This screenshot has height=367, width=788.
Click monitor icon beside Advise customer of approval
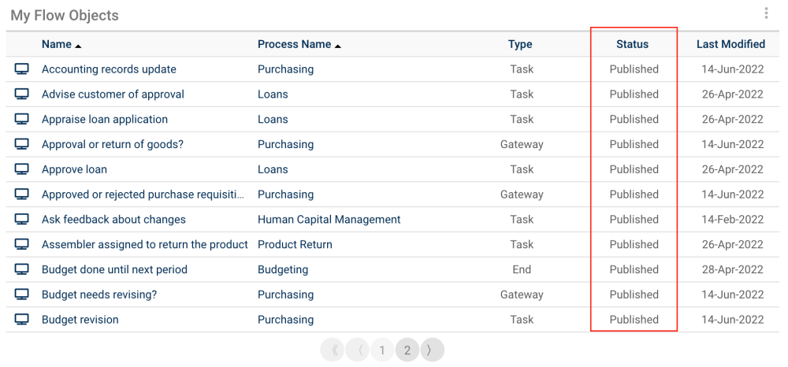coord(22,95)
